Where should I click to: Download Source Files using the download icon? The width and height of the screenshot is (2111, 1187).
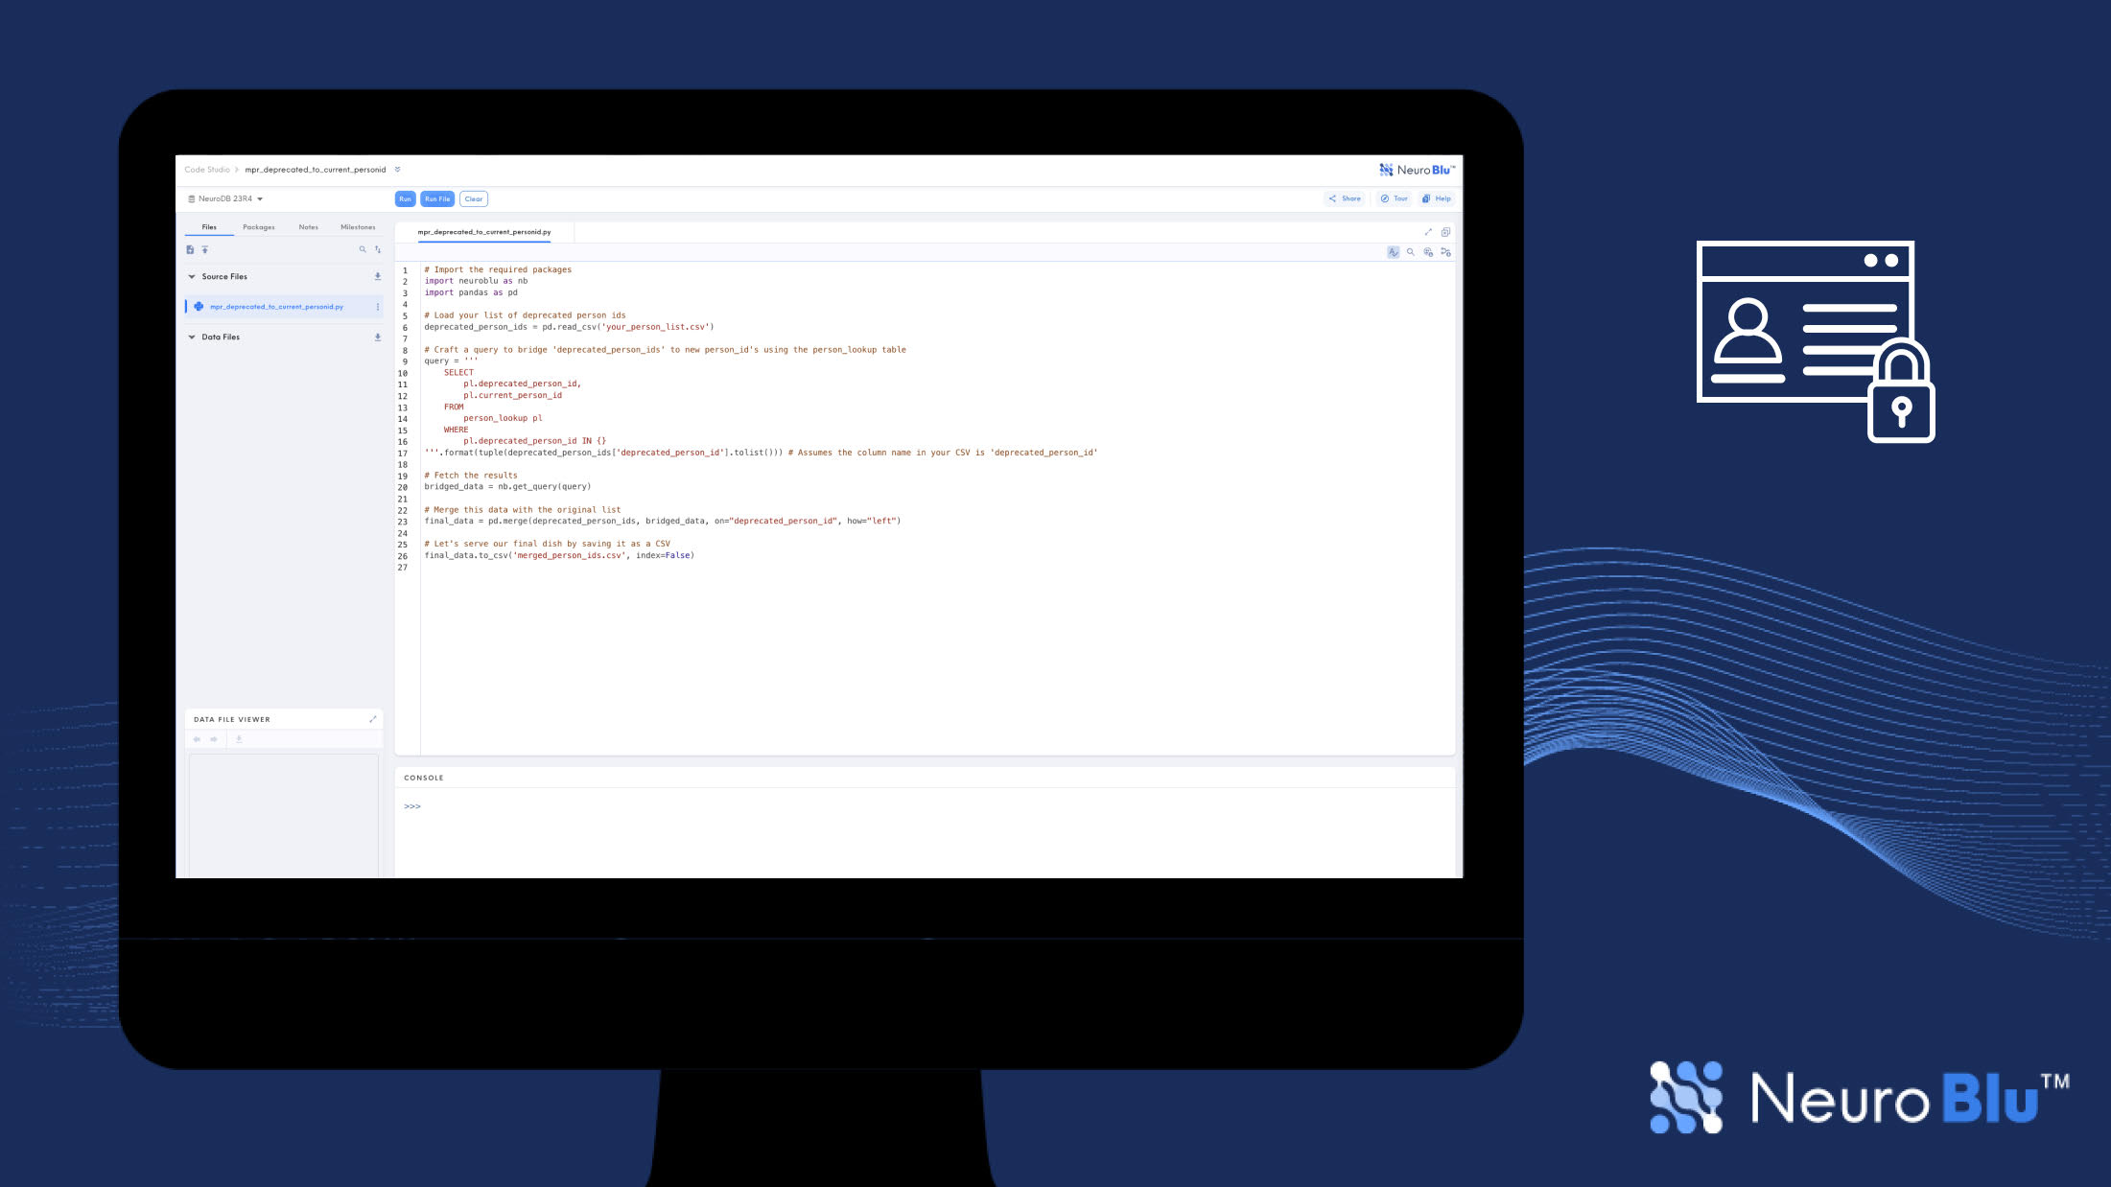point(378,276)
